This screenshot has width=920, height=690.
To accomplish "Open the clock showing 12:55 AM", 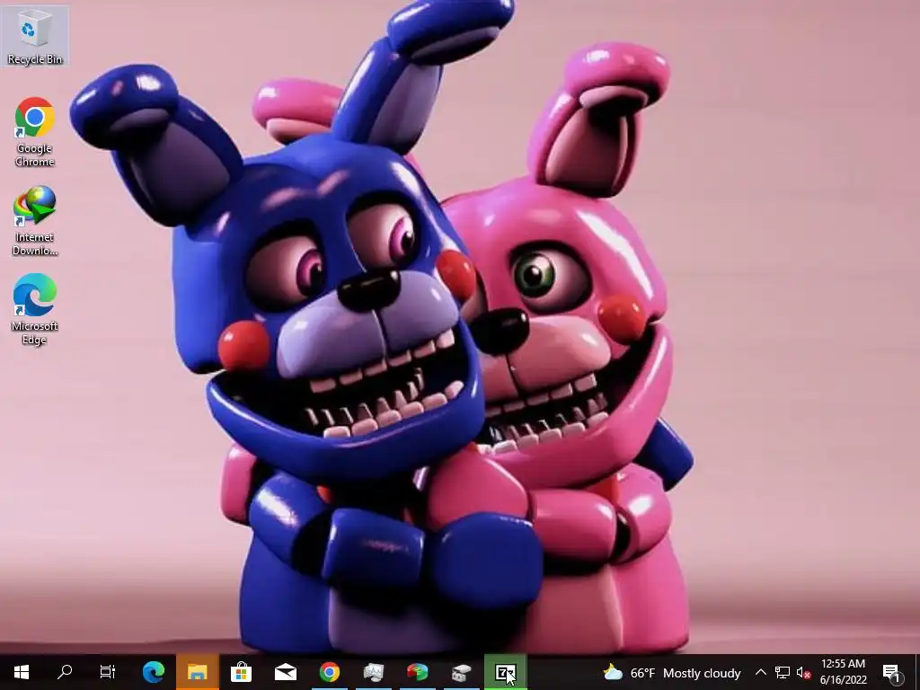I will 843,672.
